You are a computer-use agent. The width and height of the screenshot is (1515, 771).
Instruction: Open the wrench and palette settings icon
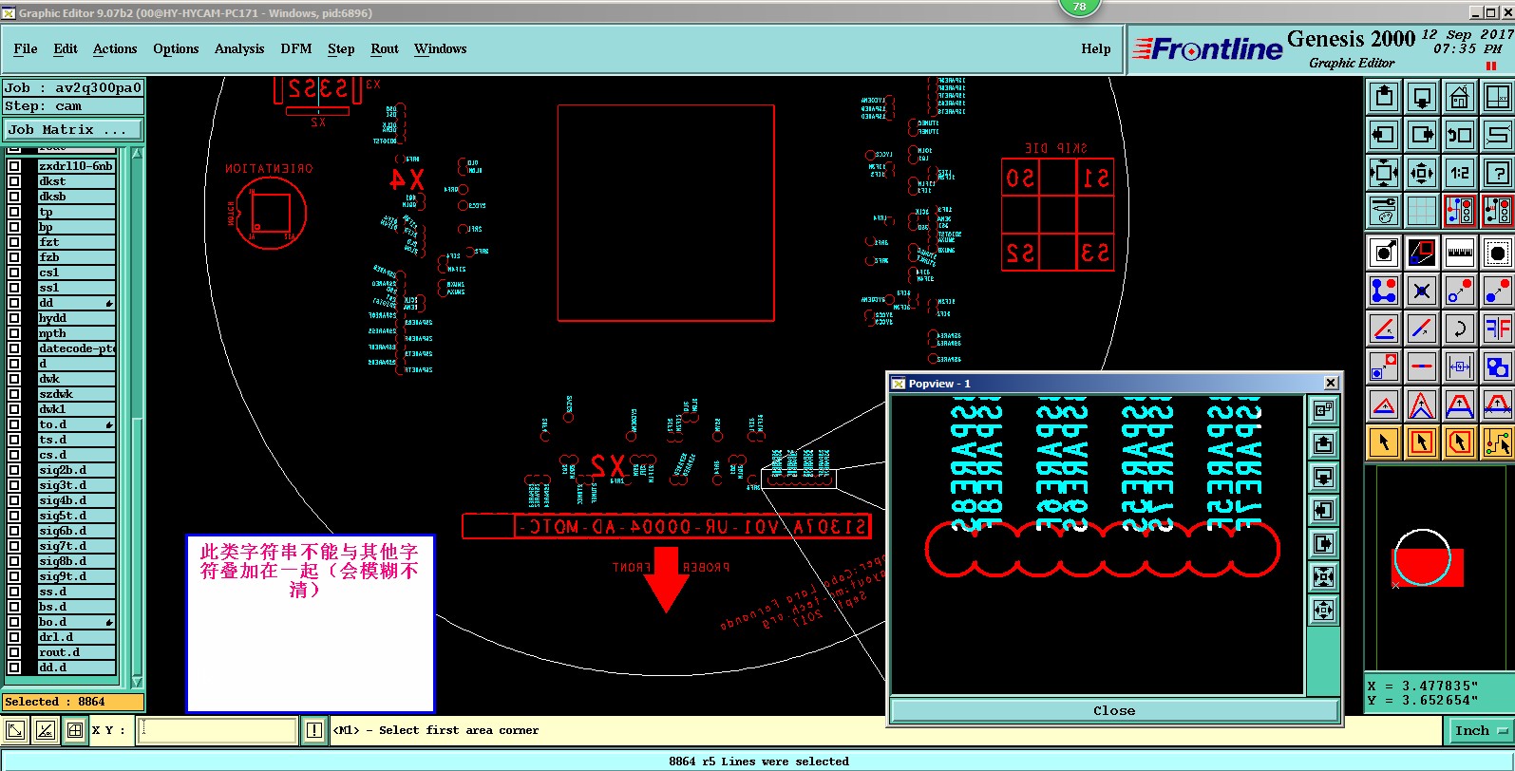tap(1384, 211)
